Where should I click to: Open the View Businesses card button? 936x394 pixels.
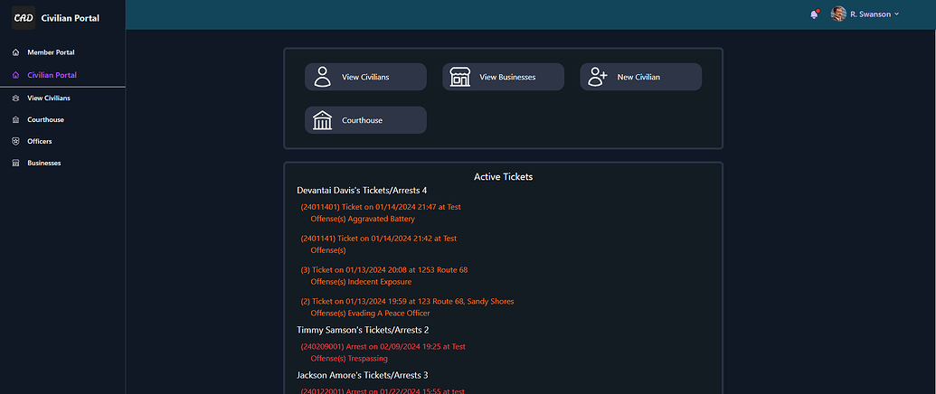(503, 77)
